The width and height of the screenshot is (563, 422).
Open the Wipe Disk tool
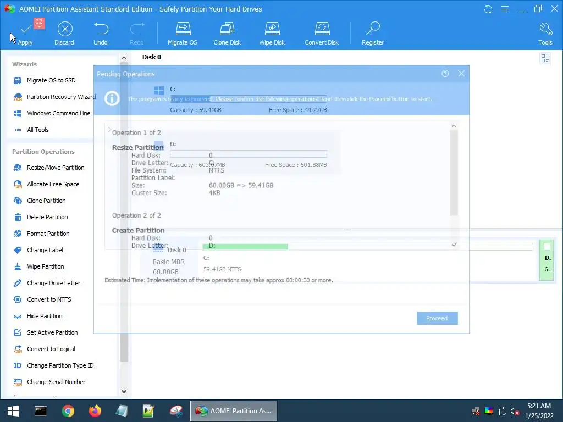click(272, 34)
